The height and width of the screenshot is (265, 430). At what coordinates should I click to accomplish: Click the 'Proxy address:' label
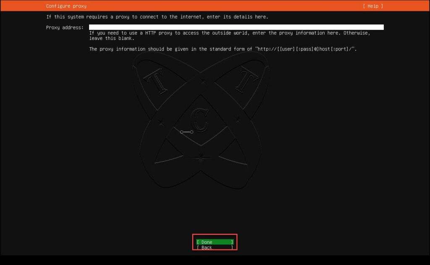point(65,27)
